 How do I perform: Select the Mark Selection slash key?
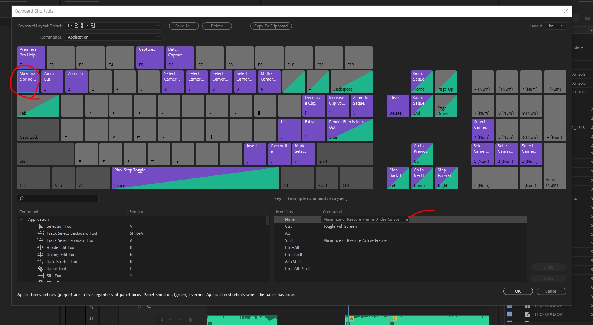[304, 154]
